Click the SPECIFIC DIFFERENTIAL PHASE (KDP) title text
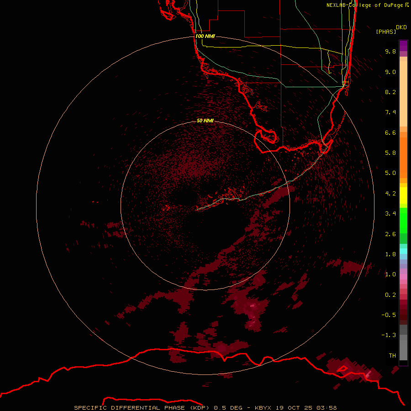 (x=142, y=408)
